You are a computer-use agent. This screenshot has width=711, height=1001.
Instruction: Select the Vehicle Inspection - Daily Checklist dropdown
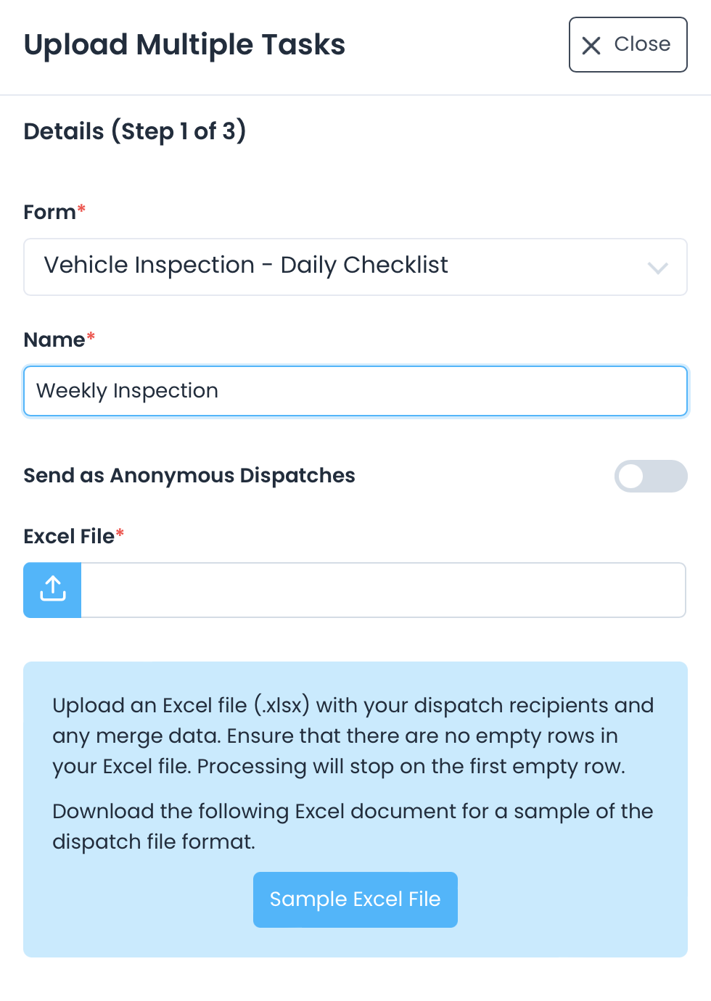coord(355,266)
